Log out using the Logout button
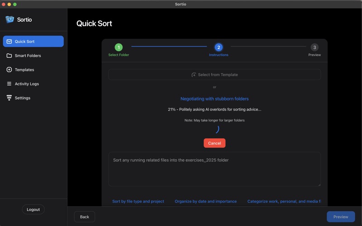The width and height of the screenshot is (362, 226). [x=33, y=209]
